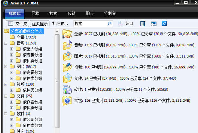Open the 聊天 tab
This screenshot has width=198, height=133.
(x=90, y=13)
